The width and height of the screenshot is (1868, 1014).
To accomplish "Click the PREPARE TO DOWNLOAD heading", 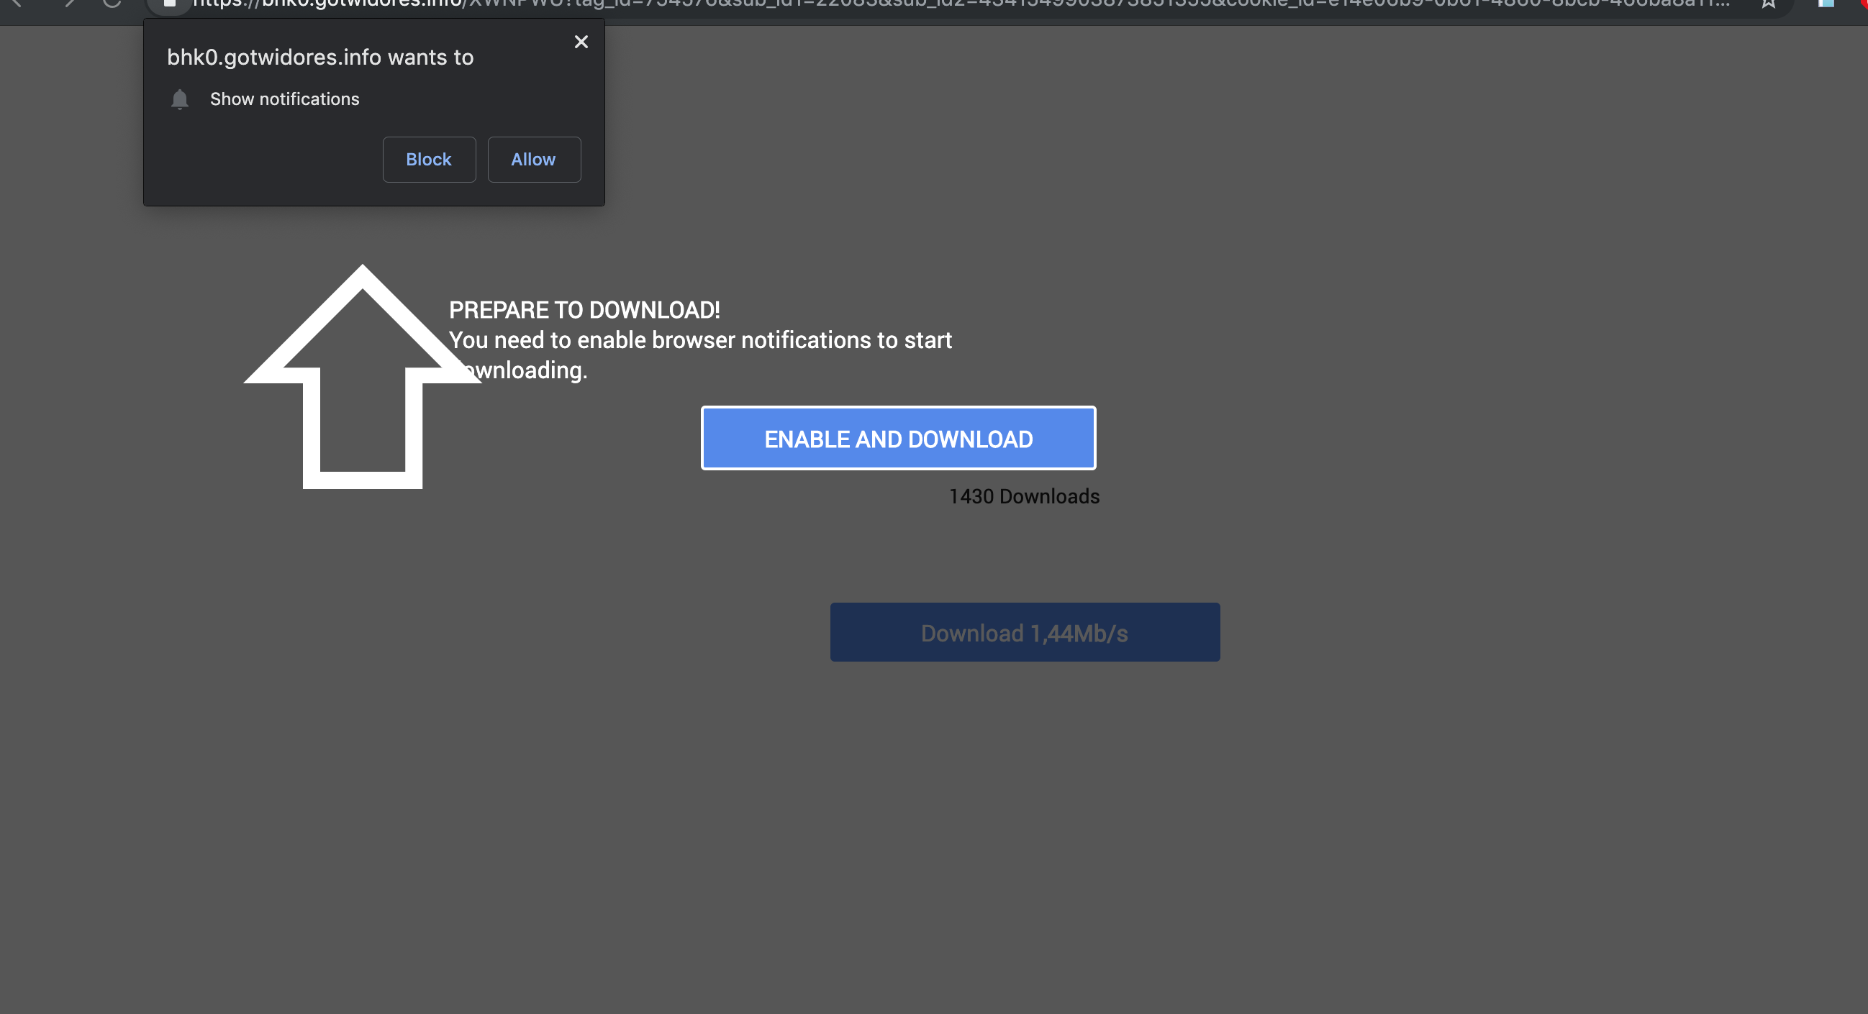I will tap(584, 310).
